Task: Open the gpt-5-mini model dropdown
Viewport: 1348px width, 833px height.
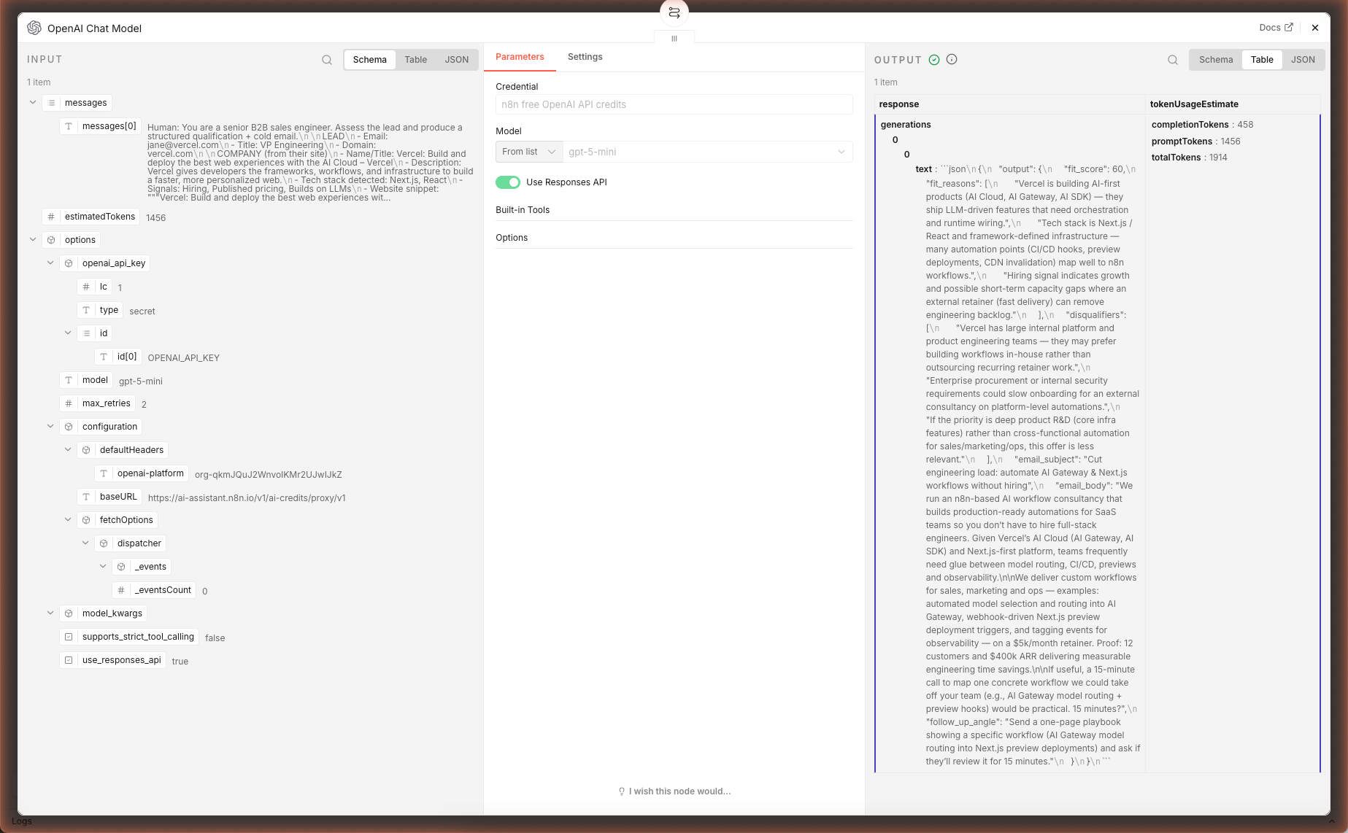Action: 706,152
